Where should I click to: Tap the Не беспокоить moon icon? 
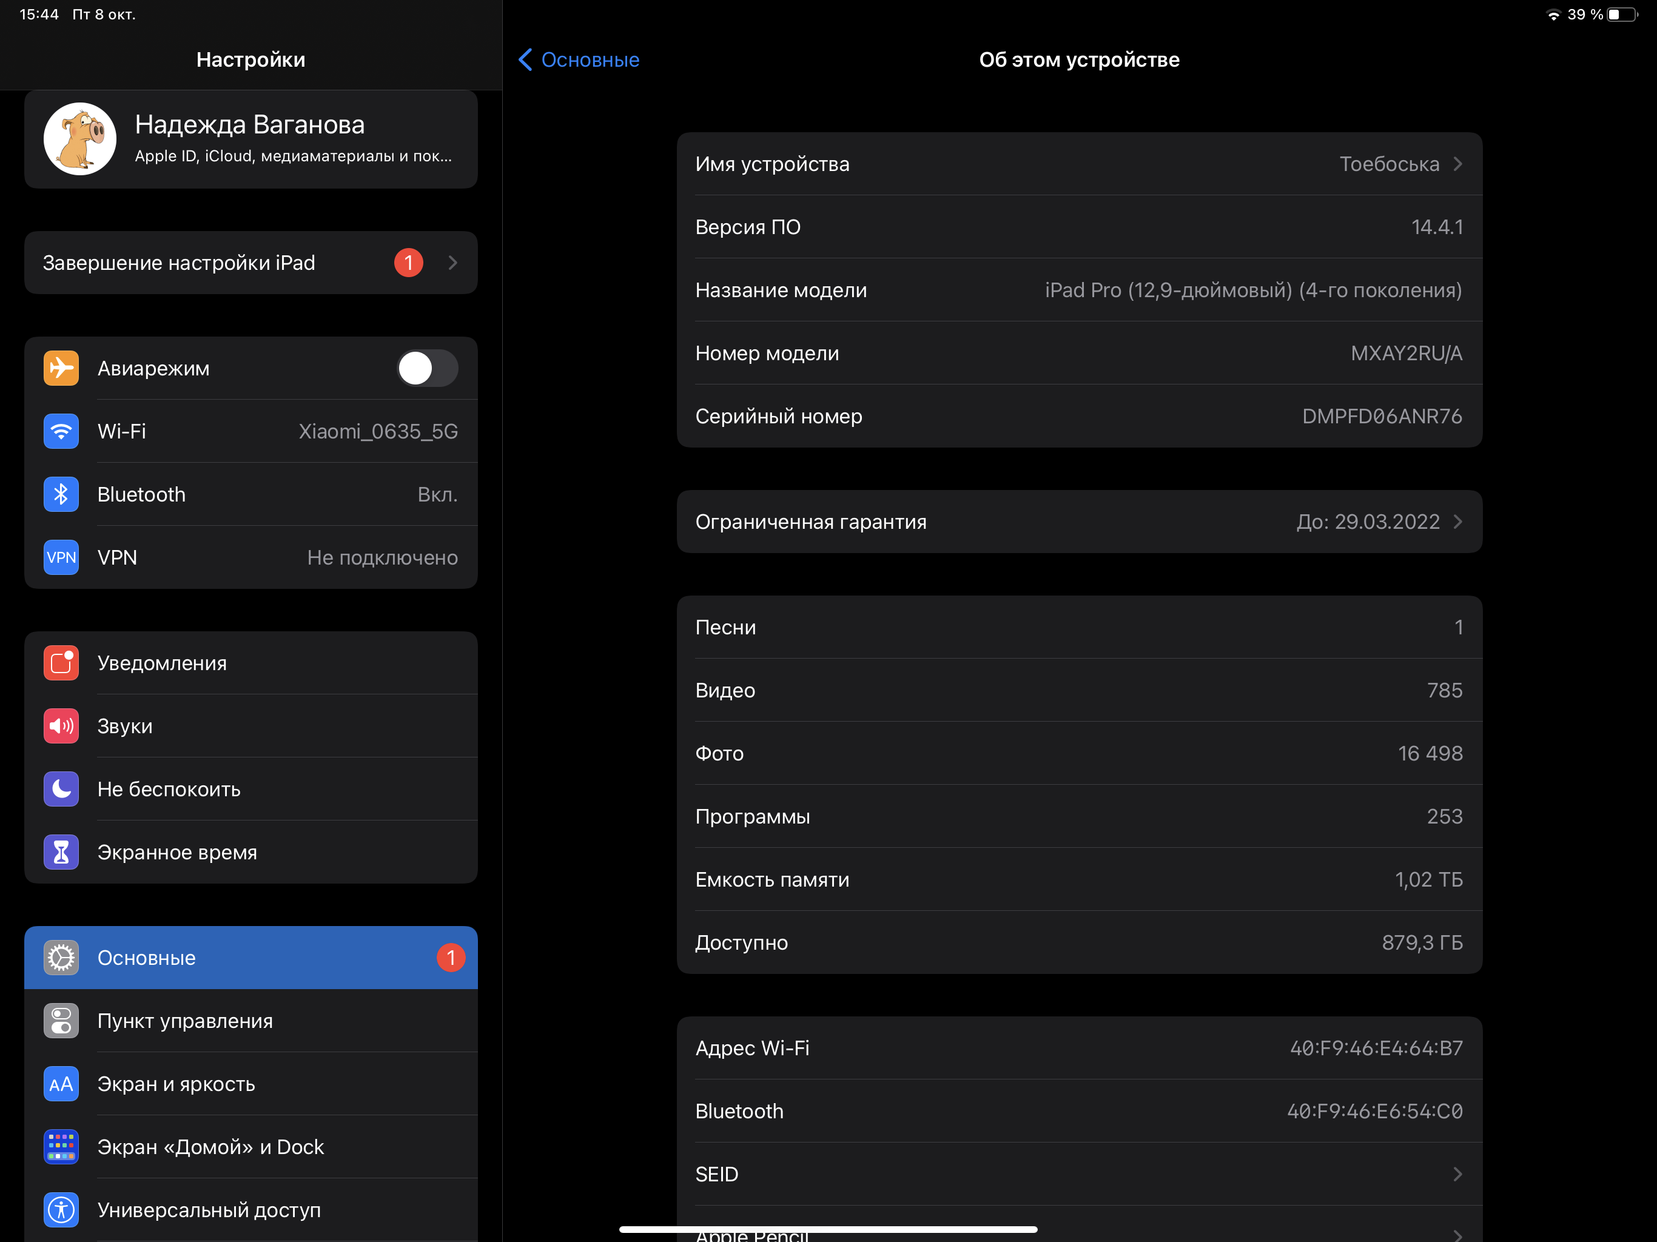61,789
